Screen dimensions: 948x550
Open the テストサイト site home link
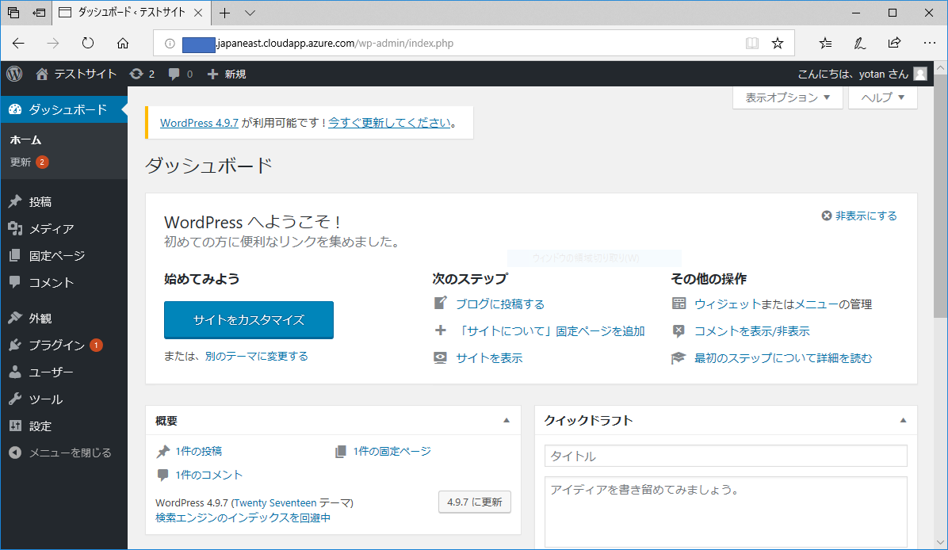click(x=76, y=74)
